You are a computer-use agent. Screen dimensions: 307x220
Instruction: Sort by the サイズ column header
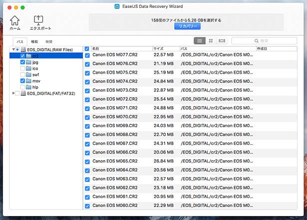pyautogui.click(x=166, y=48)
